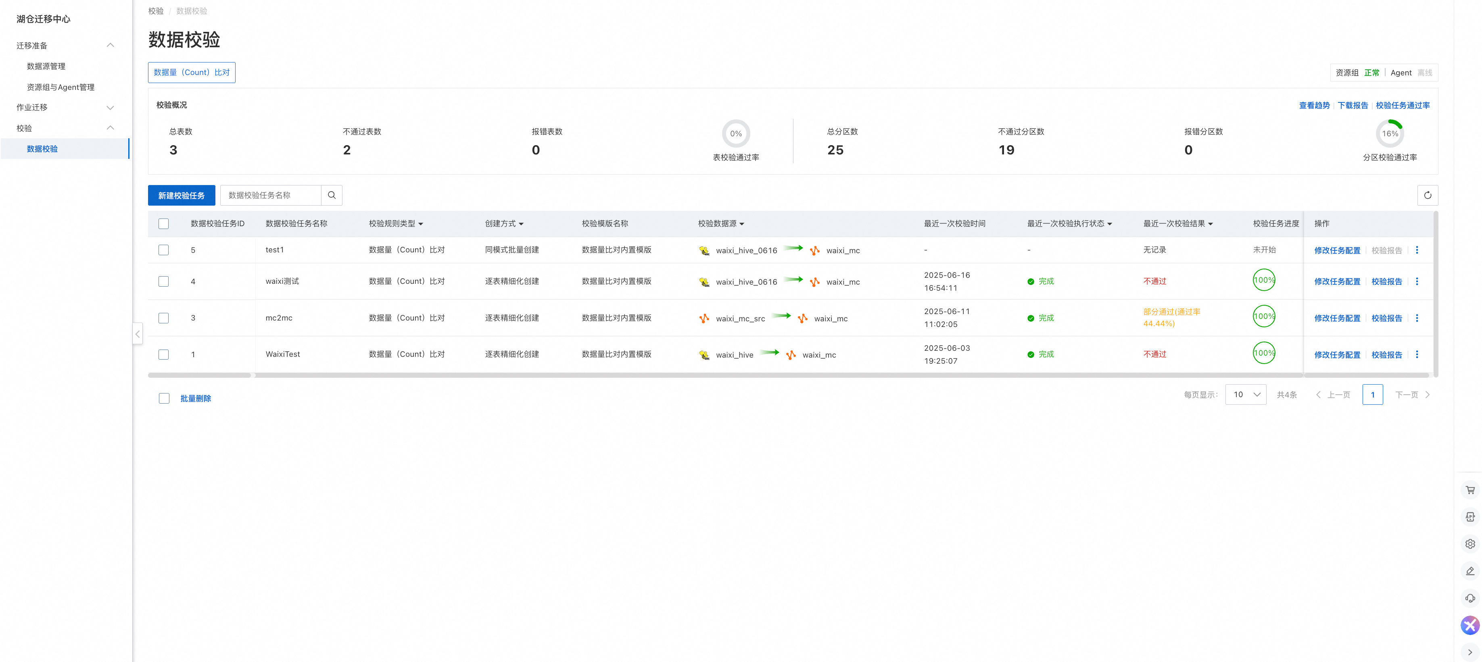Click the hive icon for waixi_hive source
1482x662 pixels.
[x=704, y=355]
